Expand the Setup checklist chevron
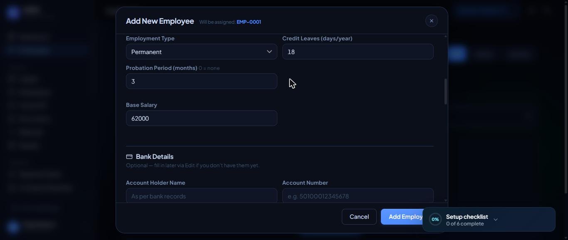The width and height of the screenshot is (568, 240). pyautogui.click(x=495, y=220)
